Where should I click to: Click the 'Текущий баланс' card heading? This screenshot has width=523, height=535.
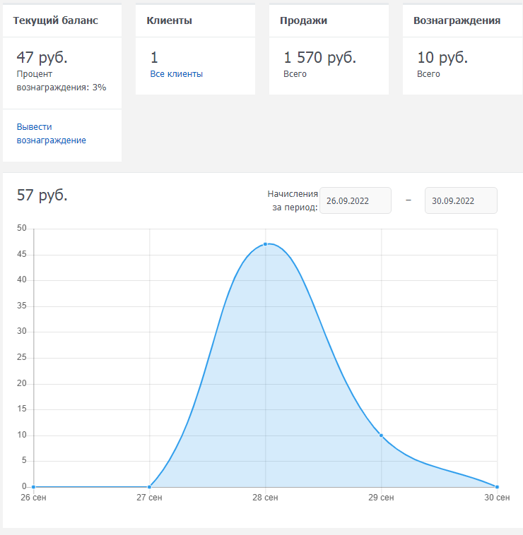[x=55, y=20]
